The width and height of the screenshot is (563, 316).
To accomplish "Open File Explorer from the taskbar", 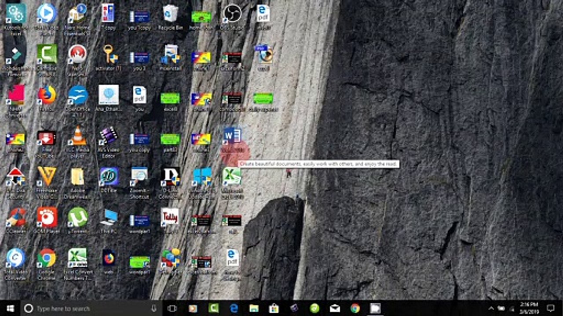I will [254, 308].
